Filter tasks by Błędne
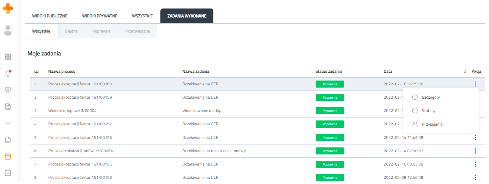Image resolution: width=489 pixels, height=184 pixels. [x=71, y=31]
